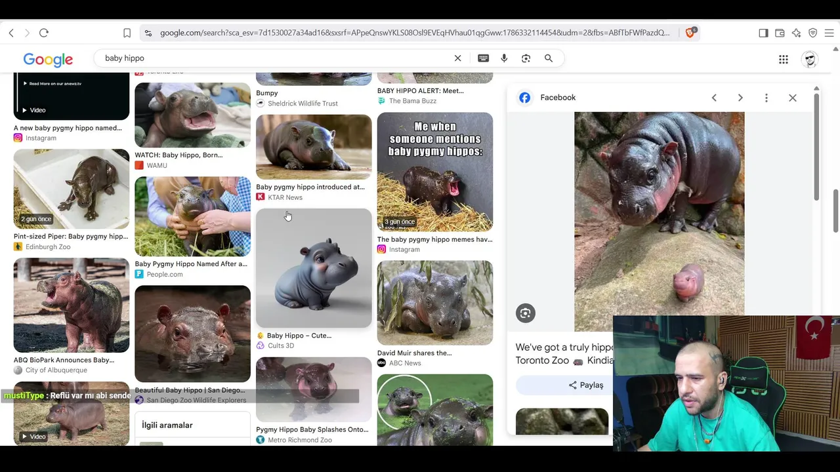Share the image with the Paylaş button

[586, 385]
